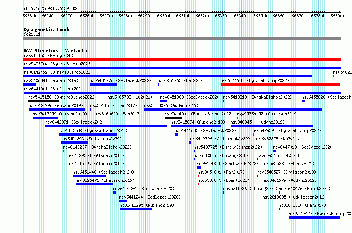Click the nsv2819695 (Huddleston2016) label
This screenshot has height=233, width=352.
[294, 197]
